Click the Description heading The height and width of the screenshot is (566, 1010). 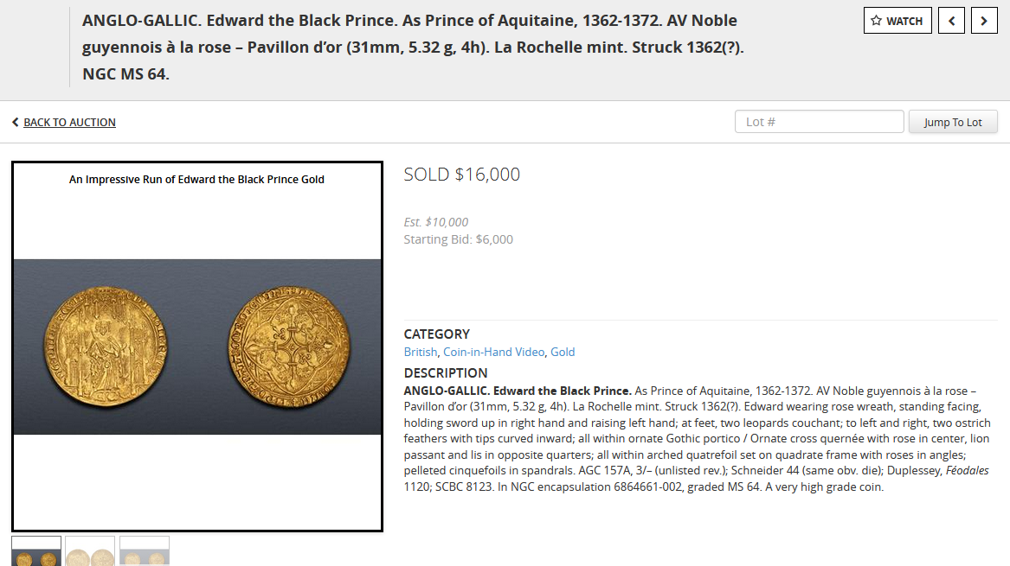click(446, 373)
